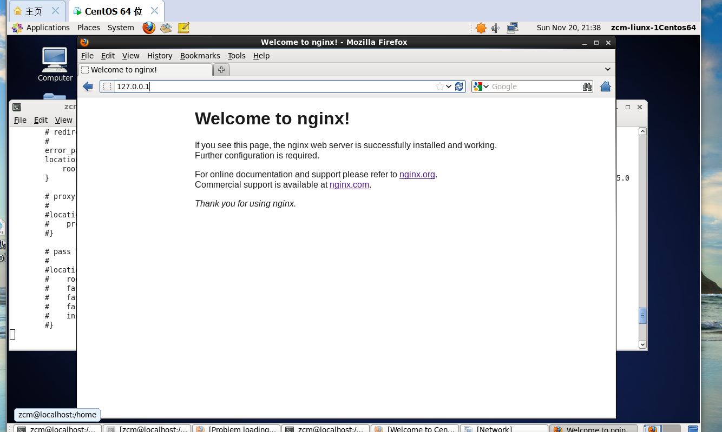The width and height of the screenshot is (722, 432).
Task: Open Firefox's Bookmarks menu
Action: pyautogui.click(x=200, y=56)
